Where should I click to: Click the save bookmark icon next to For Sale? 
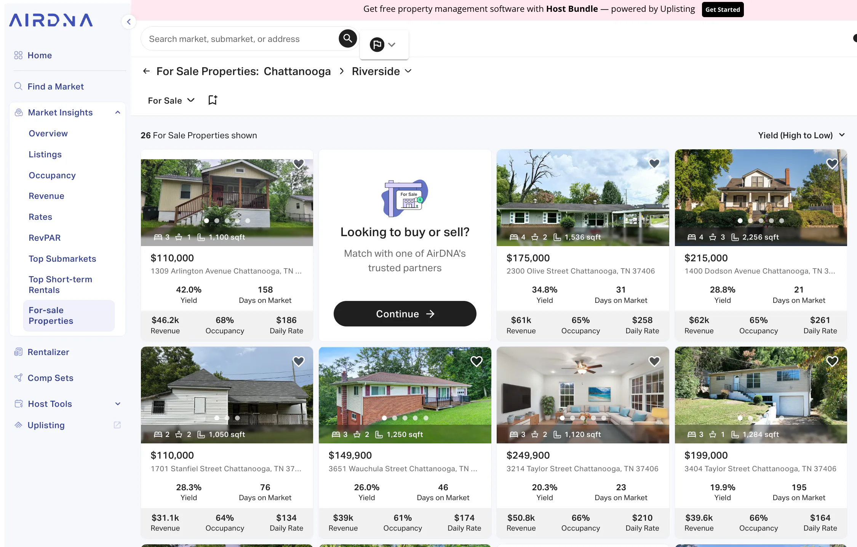(213, 100)
